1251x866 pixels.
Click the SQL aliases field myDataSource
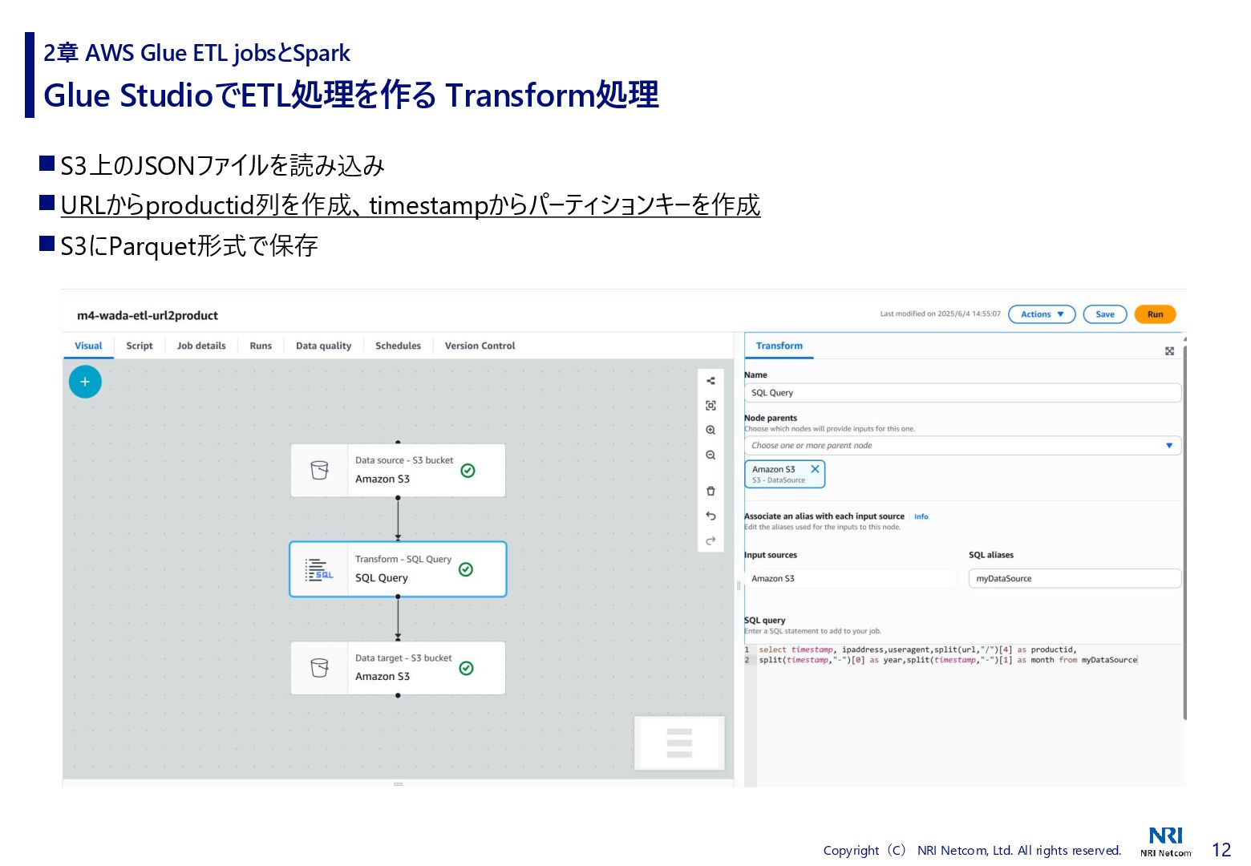[1075, 578]
